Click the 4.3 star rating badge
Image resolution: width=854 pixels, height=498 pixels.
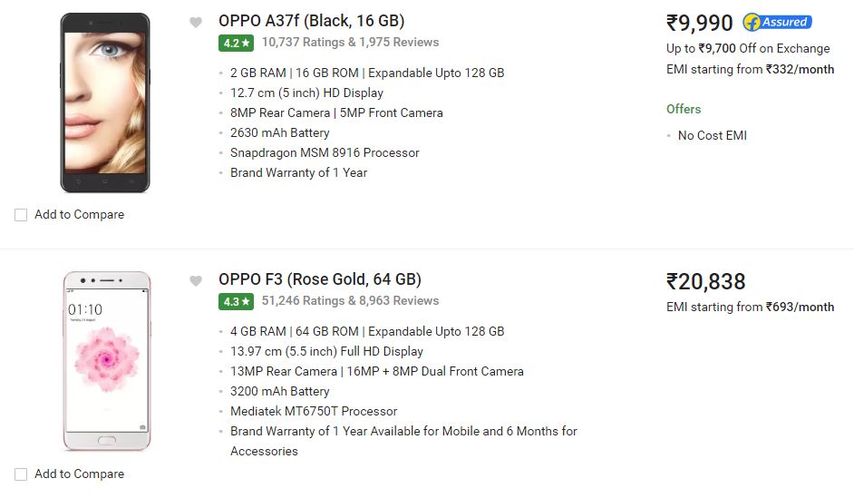pos(236,301)
